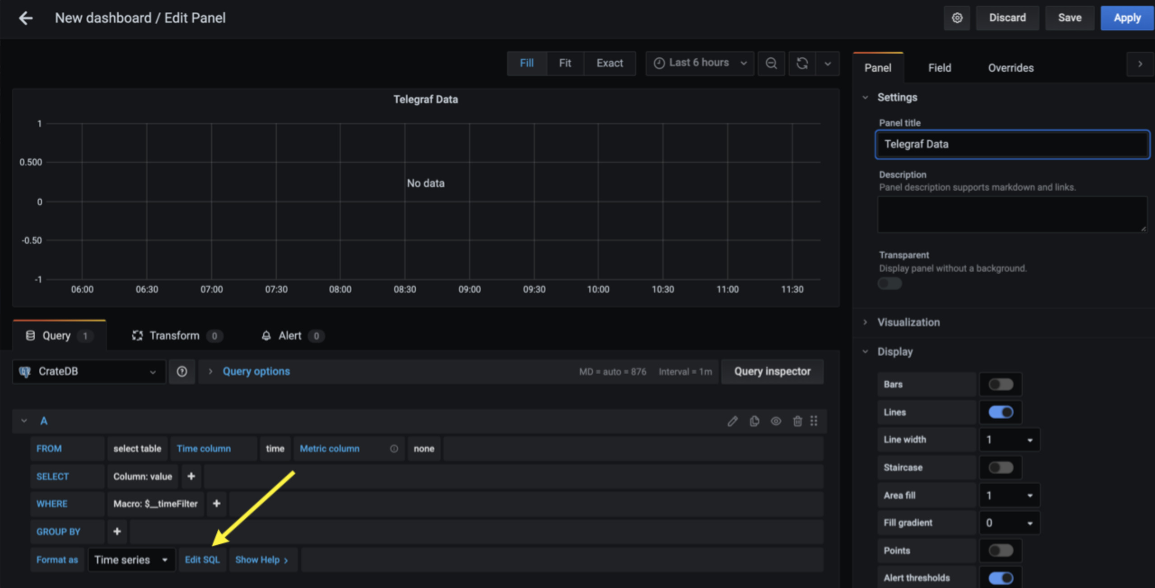Viewport: 1155px width, 588px height.
Task: Enable the Bars display switch
Action: pyautogui.click(x=1001, y=385)
